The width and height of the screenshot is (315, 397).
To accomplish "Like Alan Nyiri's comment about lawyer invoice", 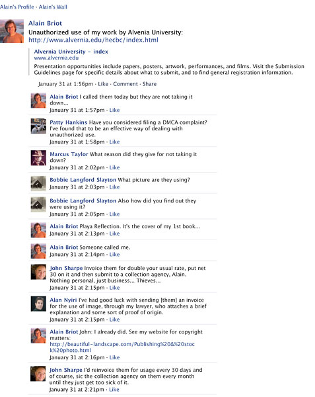I will 114,320.
